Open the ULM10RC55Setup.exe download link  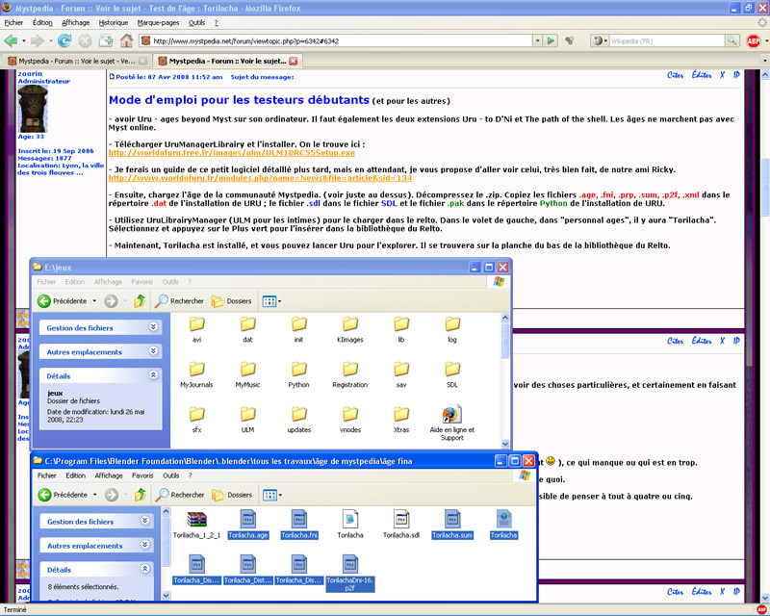(232, 153)
